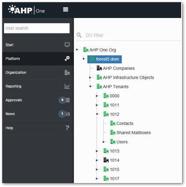
Task: Collapse the 1012 tenant node
Action: (97, 114)
